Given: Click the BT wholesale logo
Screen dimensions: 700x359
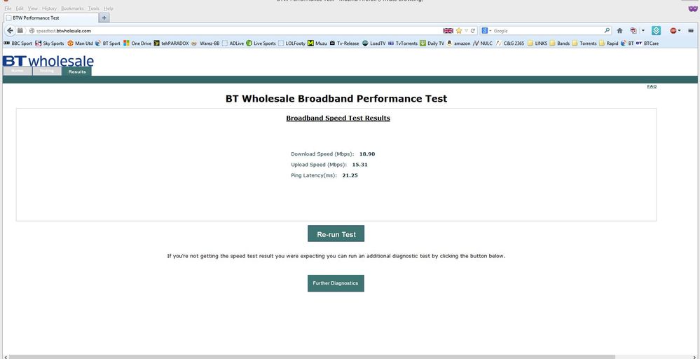Looking at the screenshot, I should pyautogui.click(x=48, y=61).
